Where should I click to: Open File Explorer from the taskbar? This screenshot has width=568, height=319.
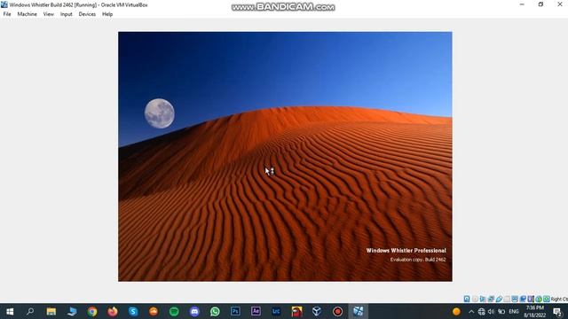coord(51,311)
